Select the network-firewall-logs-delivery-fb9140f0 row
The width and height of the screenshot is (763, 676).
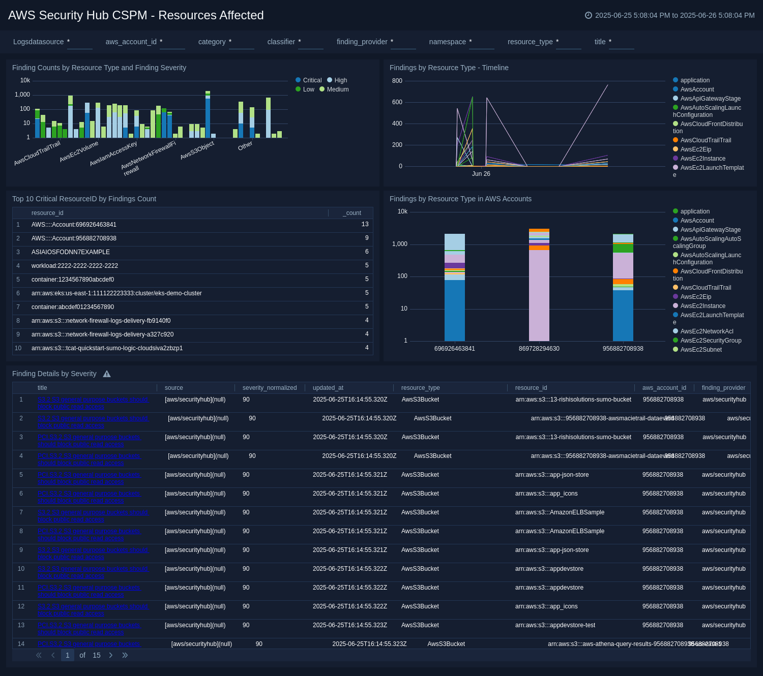193,321
